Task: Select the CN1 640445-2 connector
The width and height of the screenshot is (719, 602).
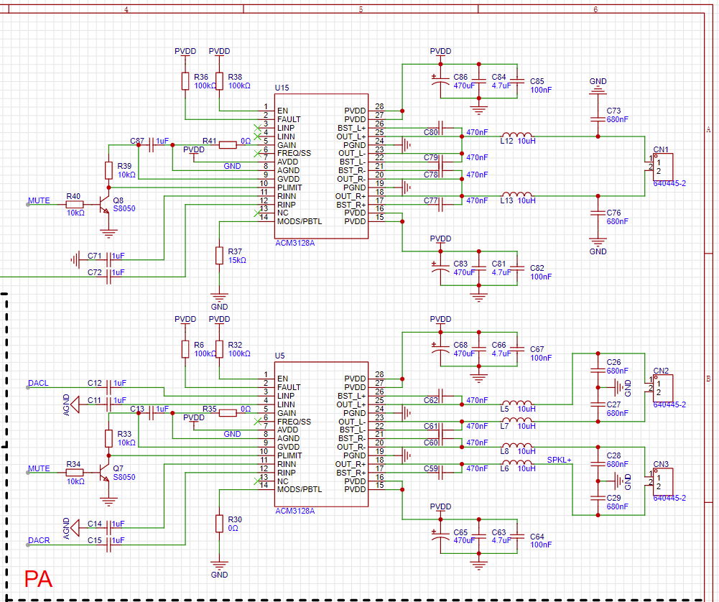Action: pyautogui.click(x=663, y=167)
